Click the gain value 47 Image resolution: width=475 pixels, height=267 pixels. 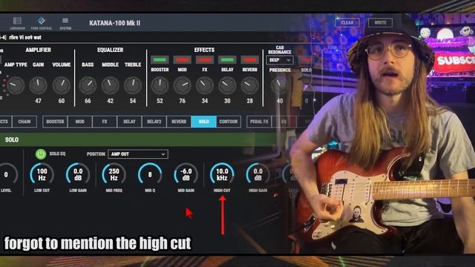(38, 101)
